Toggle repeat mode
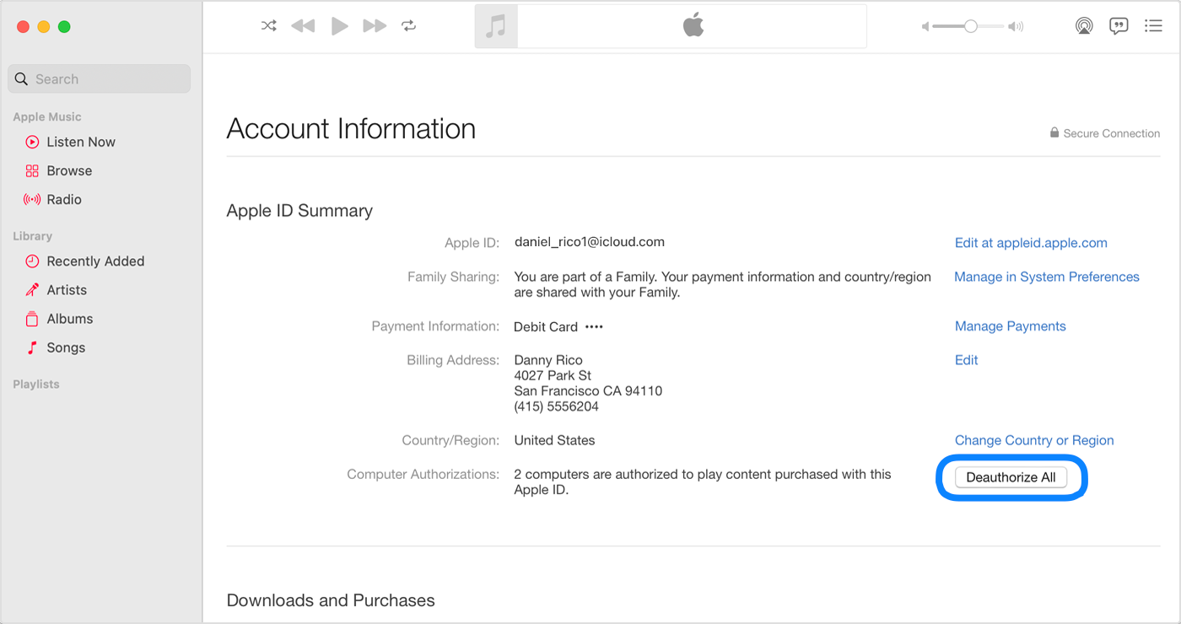The width and height of the screenshot is (1181, 624). pos(409,26)
